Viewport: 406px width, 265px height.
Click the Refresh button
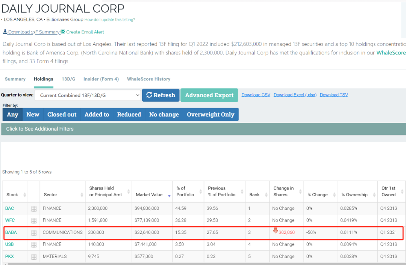tap(161, 95)
